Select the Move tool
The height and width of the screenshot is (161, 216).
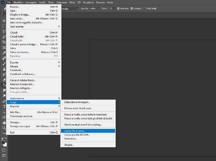pos(4,21)
